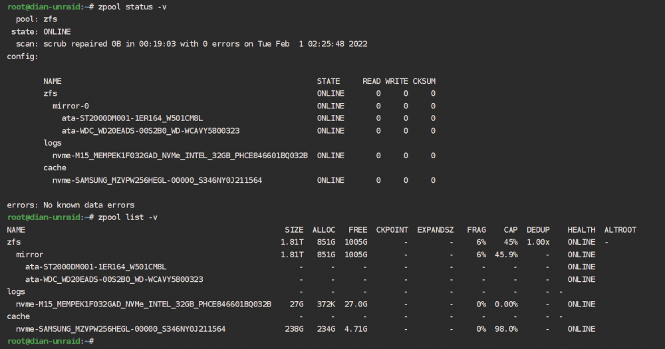Click the 1.00x DEDUP value
665x349 pixels.
click(538, 242)
